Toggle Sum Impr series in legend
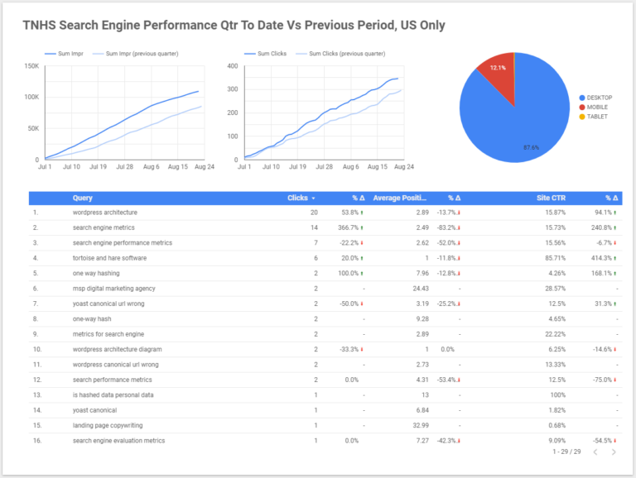 tap(64, 54)
